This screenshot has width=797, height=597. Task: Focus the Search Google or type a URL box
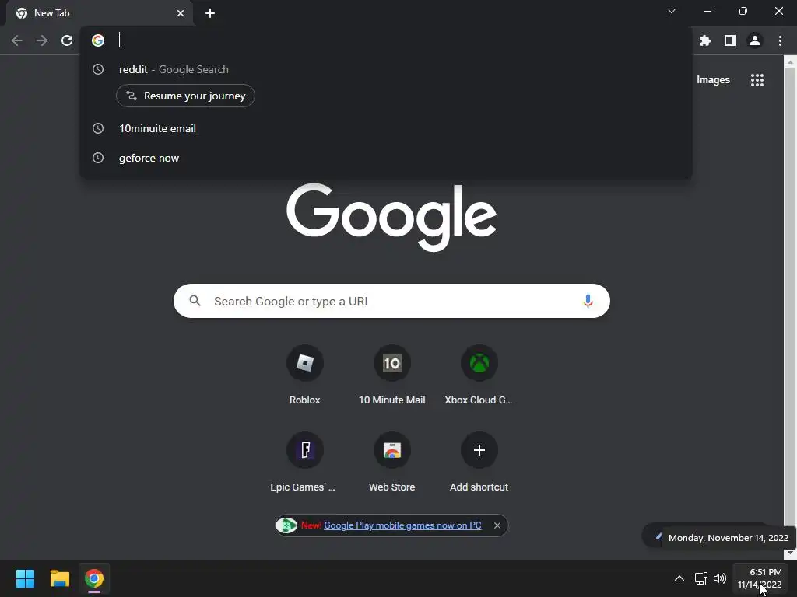click(391, 301)
